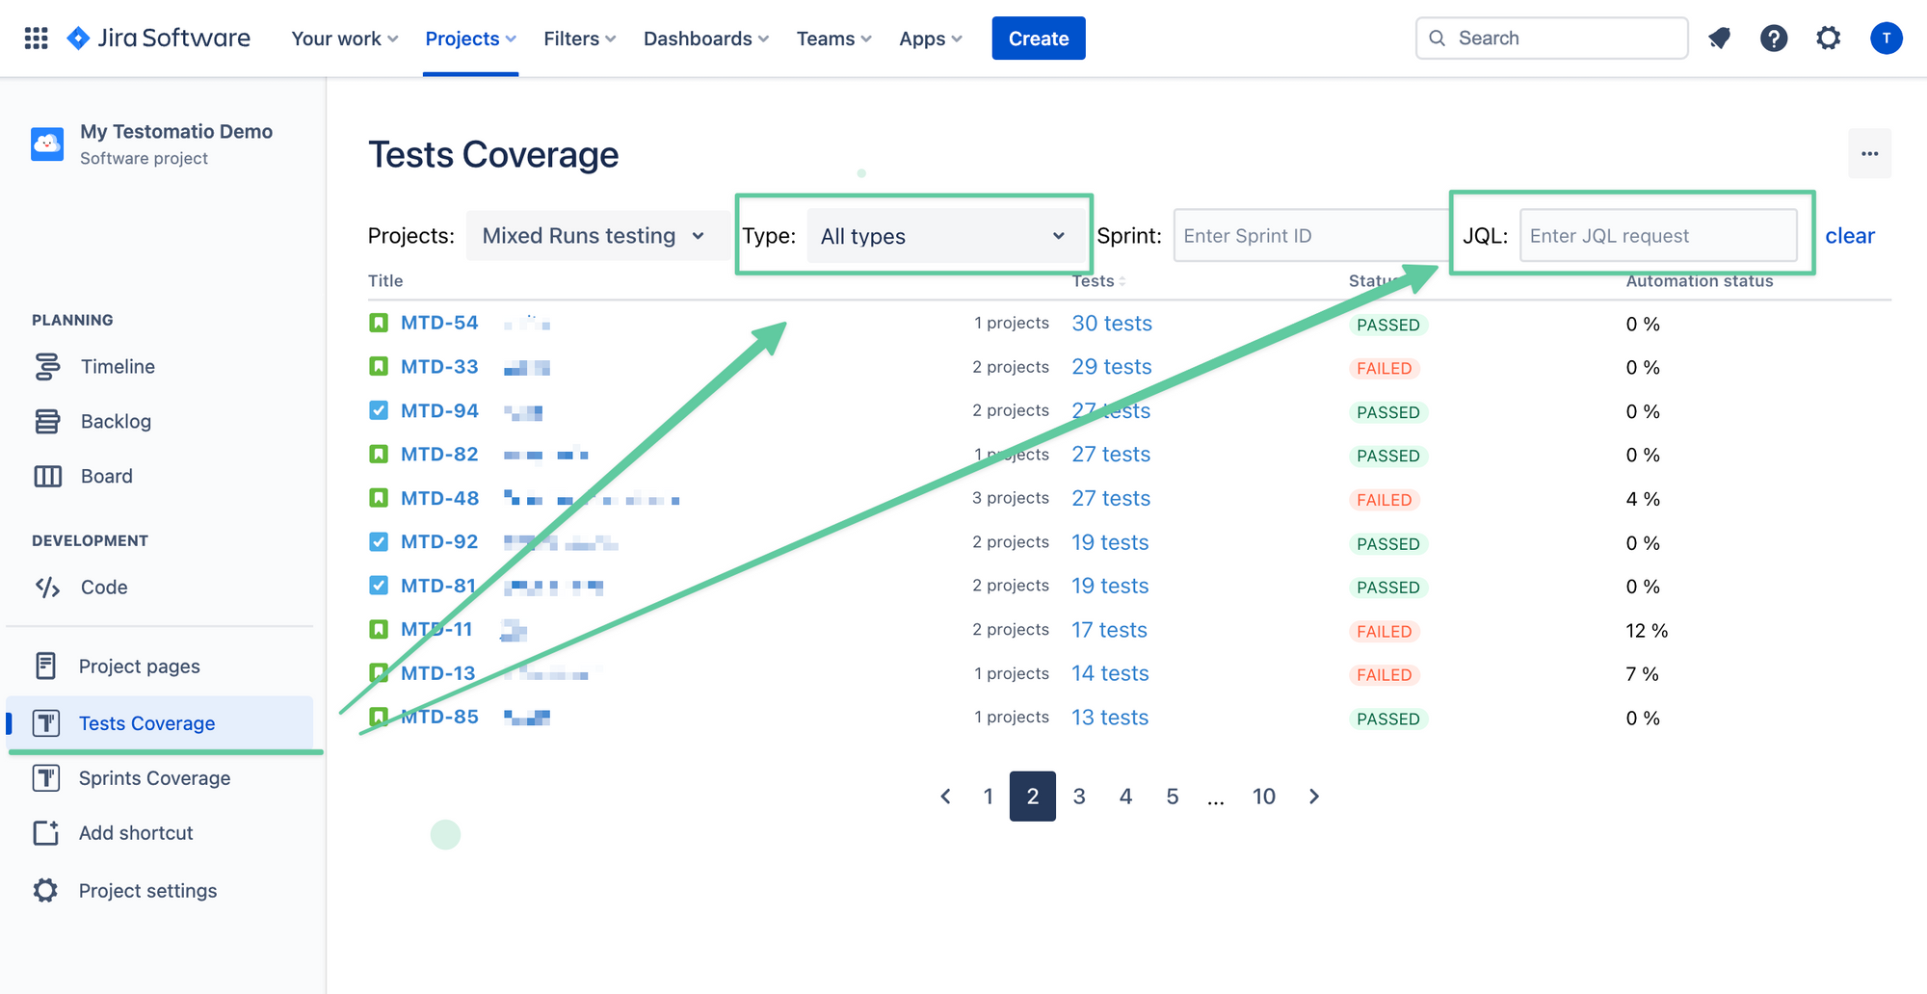The height and width of the screenshot is (994, 1927).
Task: Click the Jira Software logo
Action: coord(159,39)
